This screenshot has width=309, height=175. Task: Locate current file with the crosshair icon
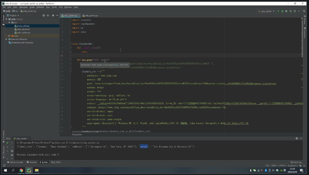(x=44, y=15)
